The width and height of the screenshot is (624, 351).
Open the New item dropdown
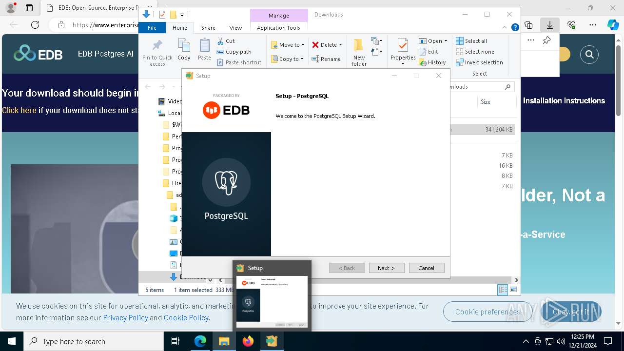[377, 41]
